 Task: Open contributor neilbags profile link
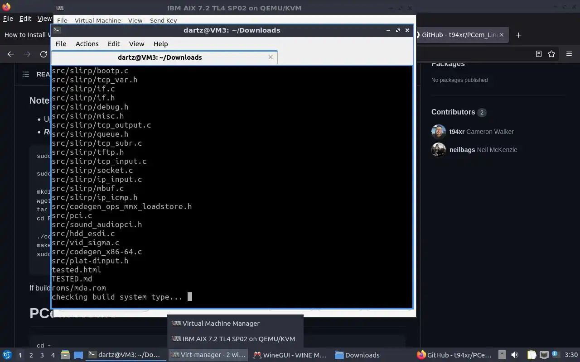click(x=462, y=150)
